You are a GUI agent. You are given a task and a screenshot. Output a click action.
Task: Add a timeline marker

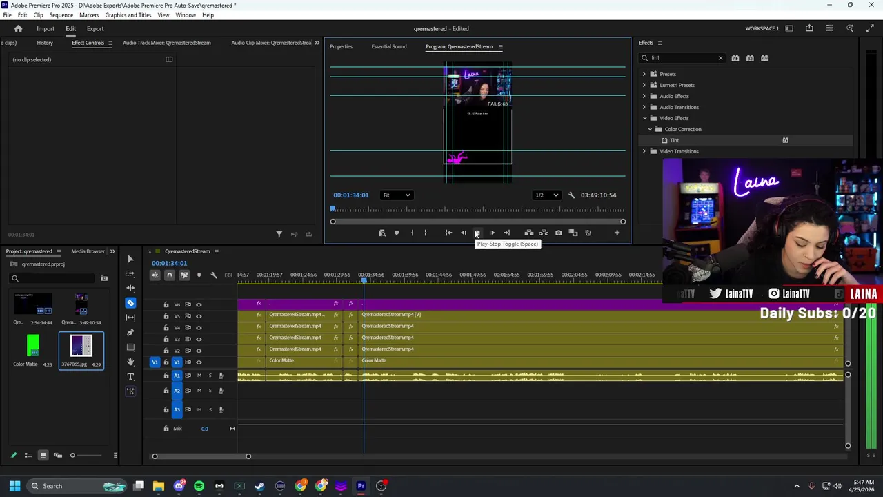click(199, 275)
